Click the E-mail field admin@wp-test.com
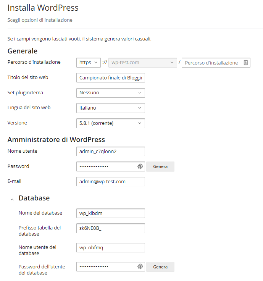 [x=111, y=181]
